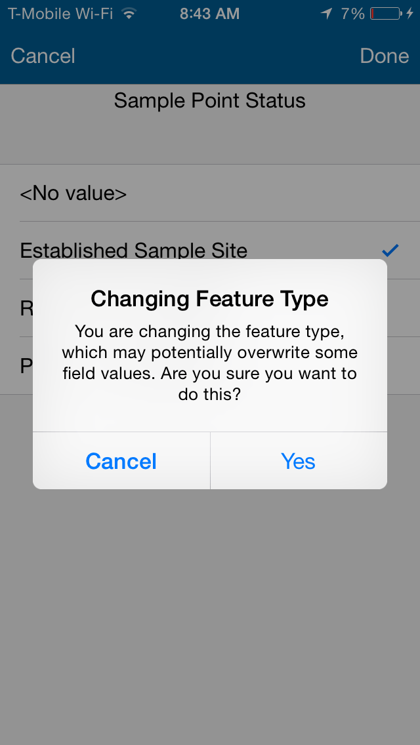Tap the Wi-Fi signal icon in status bar
This screenshot has width=420, height=745.
[x=129, y=13]
